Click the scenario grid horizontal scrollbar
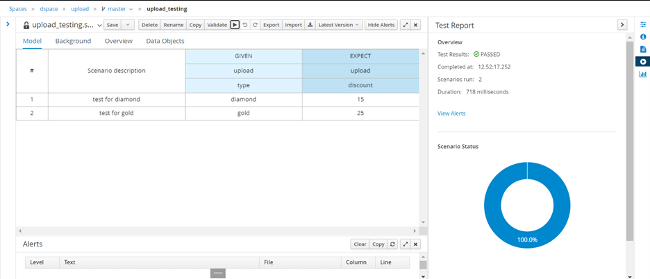 click(217, 231)
